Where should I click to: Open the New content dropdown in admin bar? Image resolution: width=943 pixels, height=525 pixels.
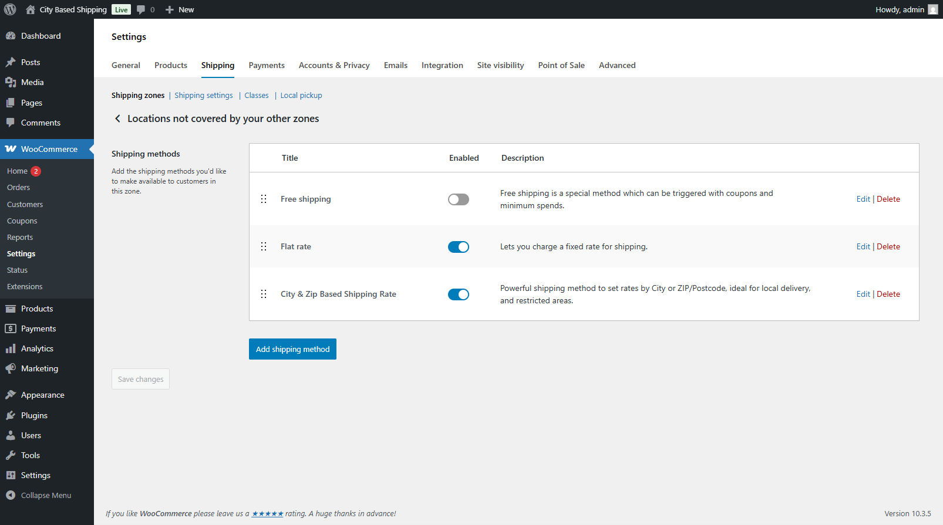pos(180,9)
